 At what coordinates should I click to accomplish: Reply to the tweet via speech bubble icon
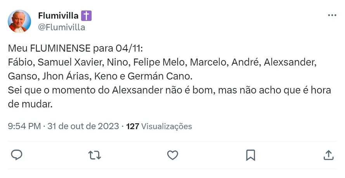(x=16, y=155)
